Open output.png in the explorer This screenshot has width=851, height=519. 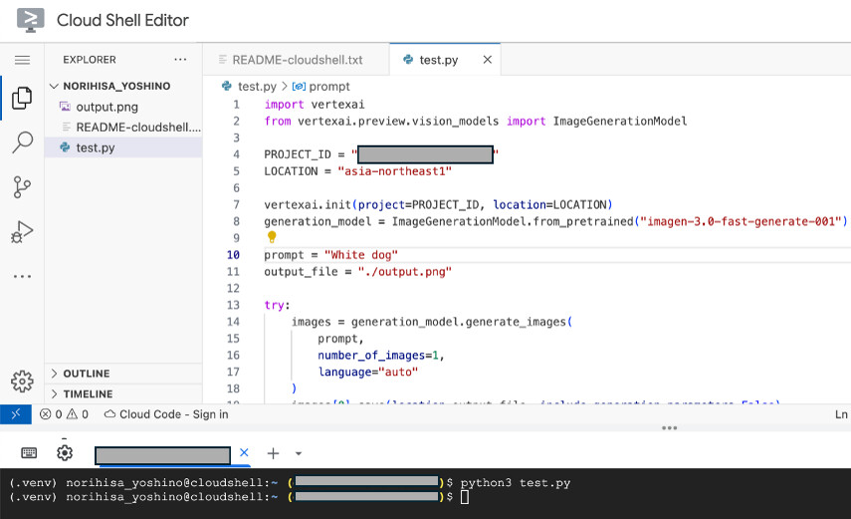pyautogui.click(x=106, y=107)
